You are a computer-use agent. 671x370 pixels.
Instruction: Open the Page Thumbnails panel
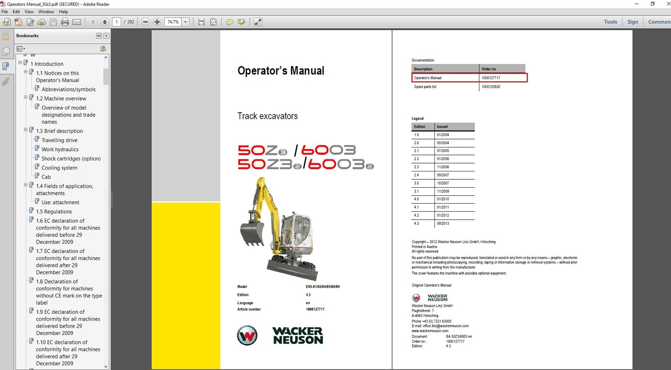pyautogui.click(x=5, y=51)
